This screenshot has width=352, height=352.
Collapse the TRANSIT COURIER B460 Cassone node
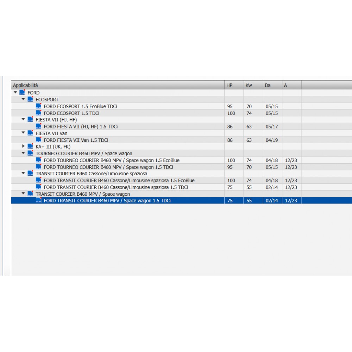tap(24, 174)
